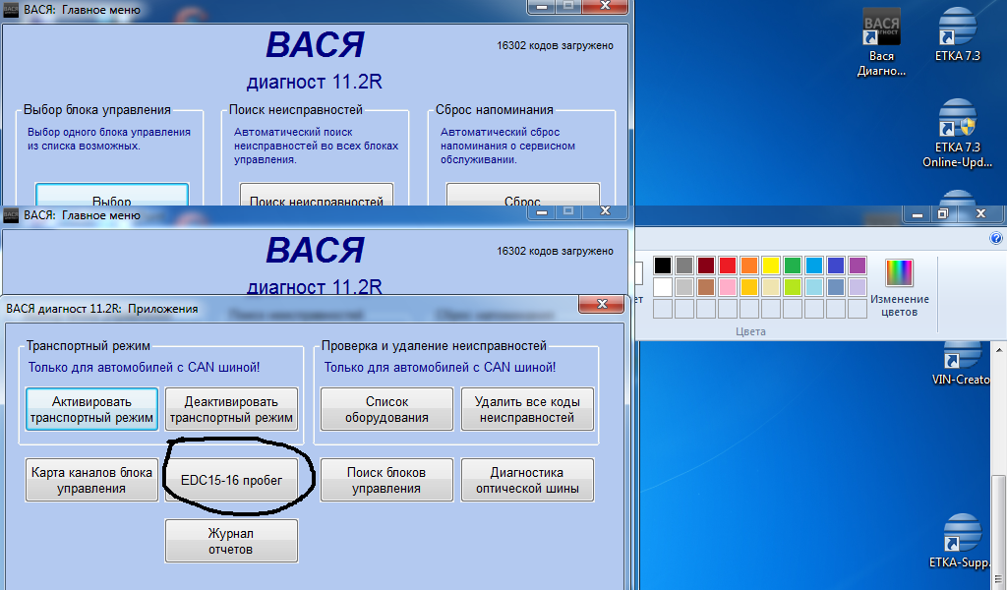This screenshot has height=590, width=1007.
Task: Select the dark red color swatch
Action: (706, 265)
